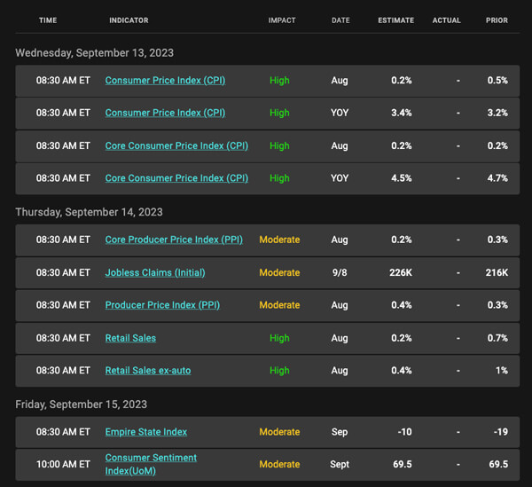The width and height of the screenshot is (532, 487).
Task: Click the TIME column header
Action: click(48, 20)
